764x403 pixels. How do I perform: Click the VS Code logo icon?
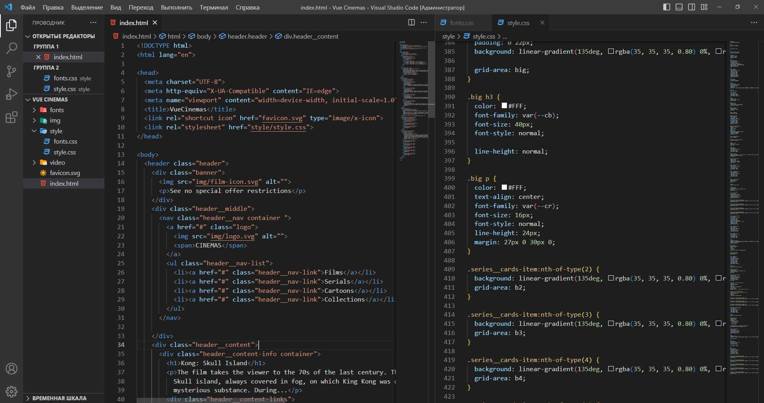point(8,7)
